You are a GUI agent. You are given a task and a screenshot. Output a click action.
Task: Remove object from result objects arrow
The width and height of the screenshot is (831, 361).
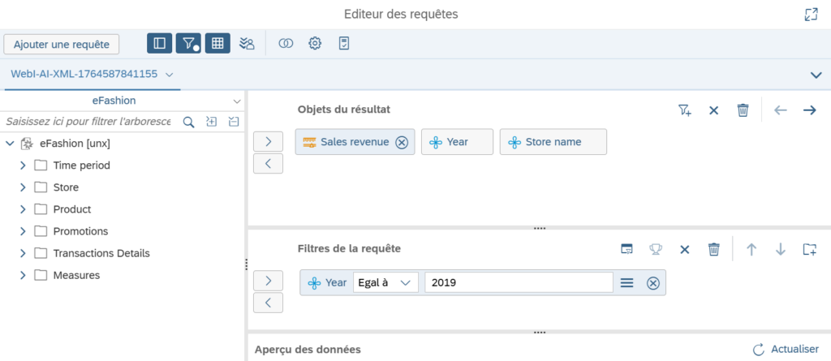coord(268,164)
